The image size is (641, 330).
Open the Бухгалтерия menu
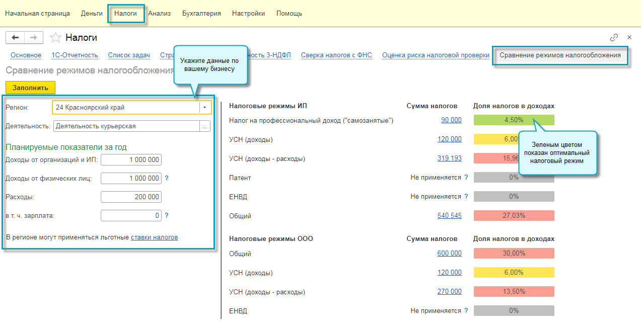click(x=201, y=14)
